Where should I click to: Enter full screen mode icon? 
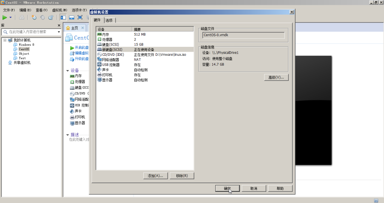tap(80, 17)
